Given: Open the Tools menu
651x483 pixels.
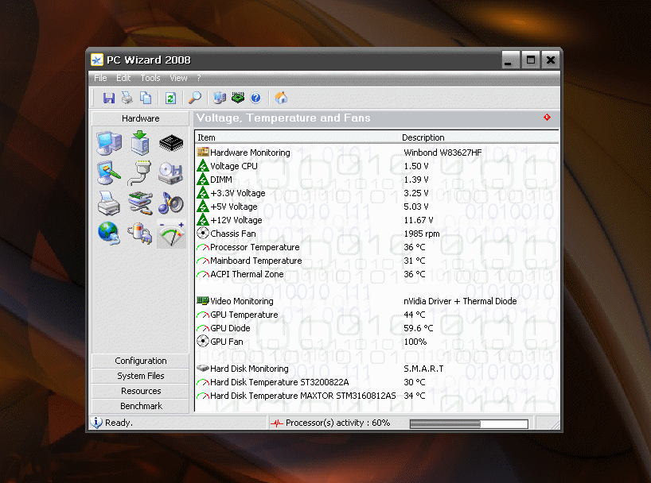Looking at the screenshot, I should pos(150,78).
